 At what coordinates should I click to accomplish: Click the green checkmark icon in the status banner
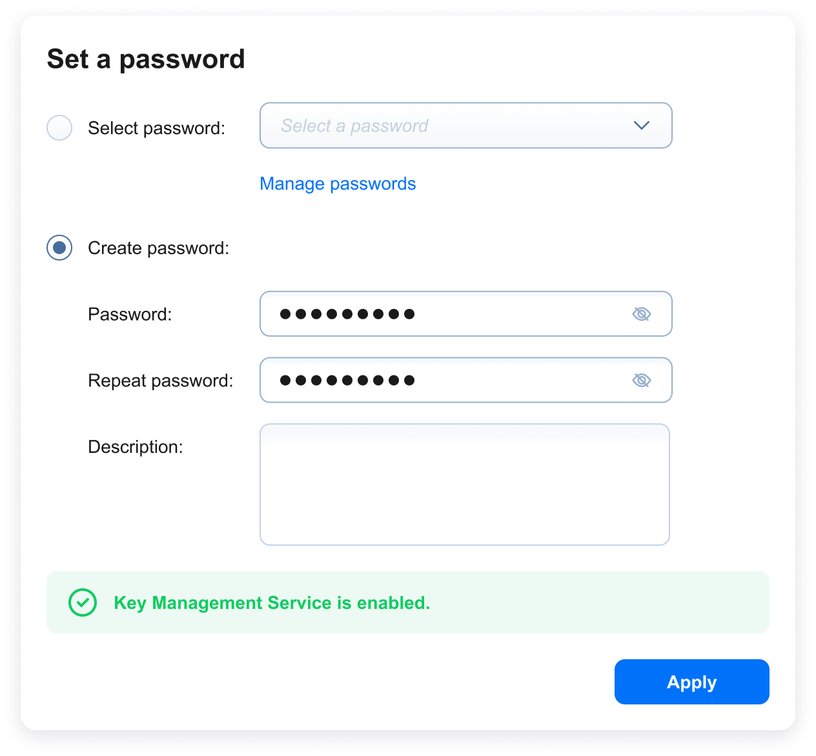tap(82, 602)
